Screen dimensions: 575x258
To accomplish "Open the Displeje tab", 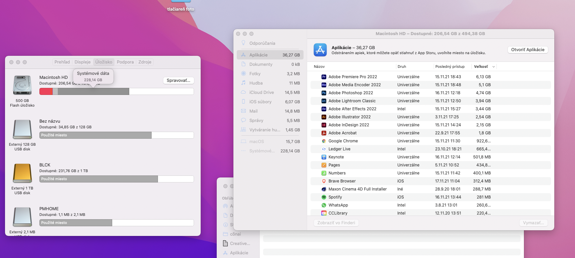I will tap(82, 62).
